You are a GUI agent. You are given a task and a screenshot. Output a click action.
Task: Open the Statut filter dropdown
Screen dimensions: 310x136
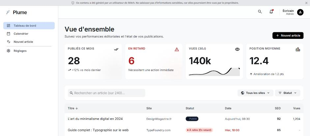(x=288, y=93)
